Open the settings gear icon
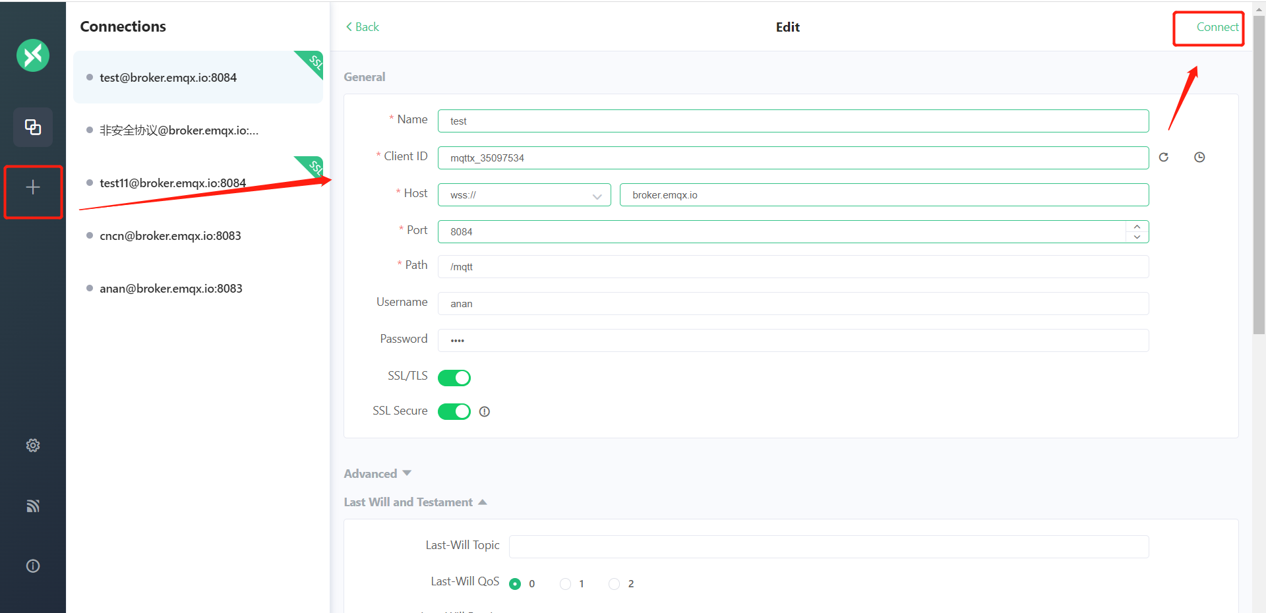Viewport: 1266px width, 613px height. click(x=33, y=446)
